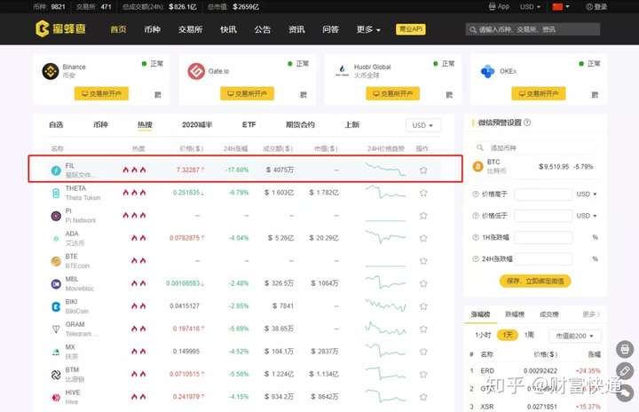Click the HIVE coin icon
The height and width of the screenshot is (412, 639).
[56, 397]
